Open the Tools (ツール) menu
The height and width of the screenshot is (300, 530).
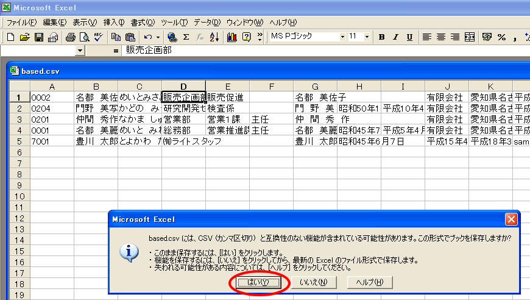tap(174, 23)
